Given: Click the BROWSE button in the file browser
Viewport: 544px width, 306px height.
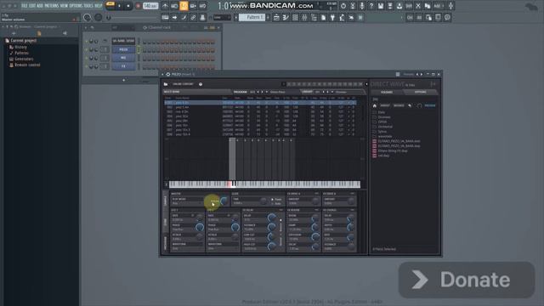Looking at the screenshot, I should coord(399,105).
